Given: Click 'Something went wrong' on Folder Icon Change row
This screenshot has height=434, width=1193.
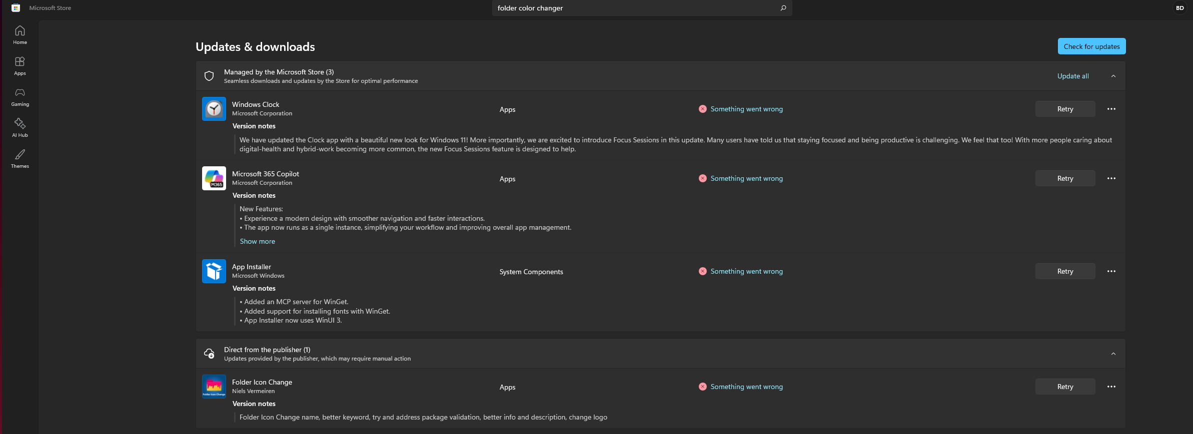Looking at the screenshot, I should [747, 387].
